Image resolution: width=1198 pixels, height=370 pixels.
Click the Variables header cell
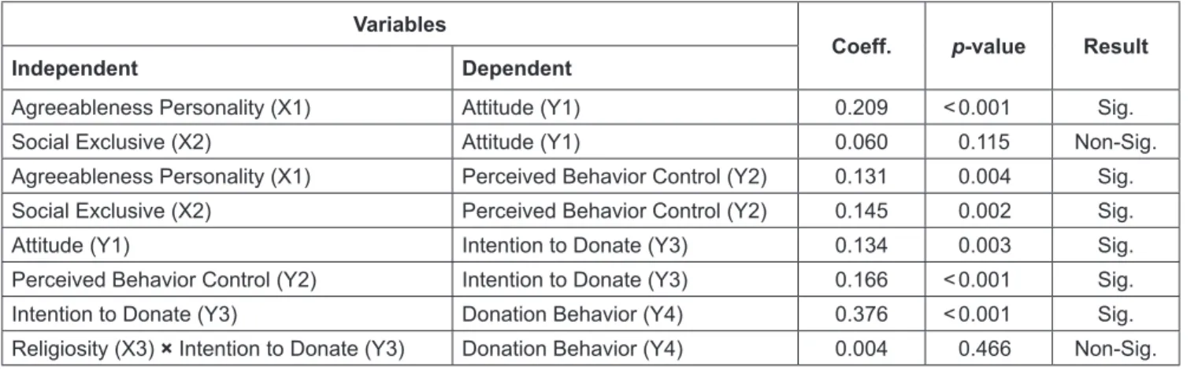point(399,24)
